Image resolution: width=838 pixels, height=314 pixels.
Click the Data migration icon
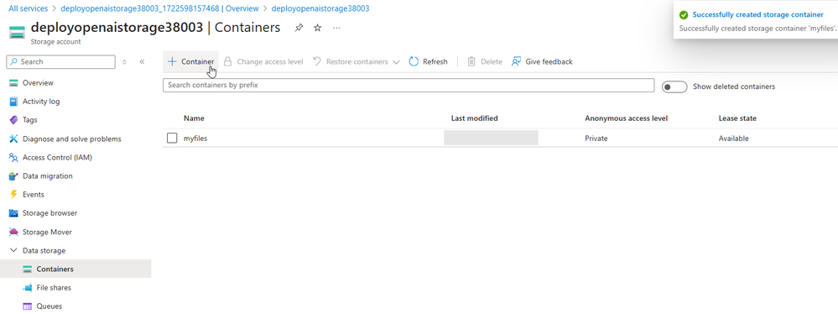pyautogui.click(x=14, y=176)
